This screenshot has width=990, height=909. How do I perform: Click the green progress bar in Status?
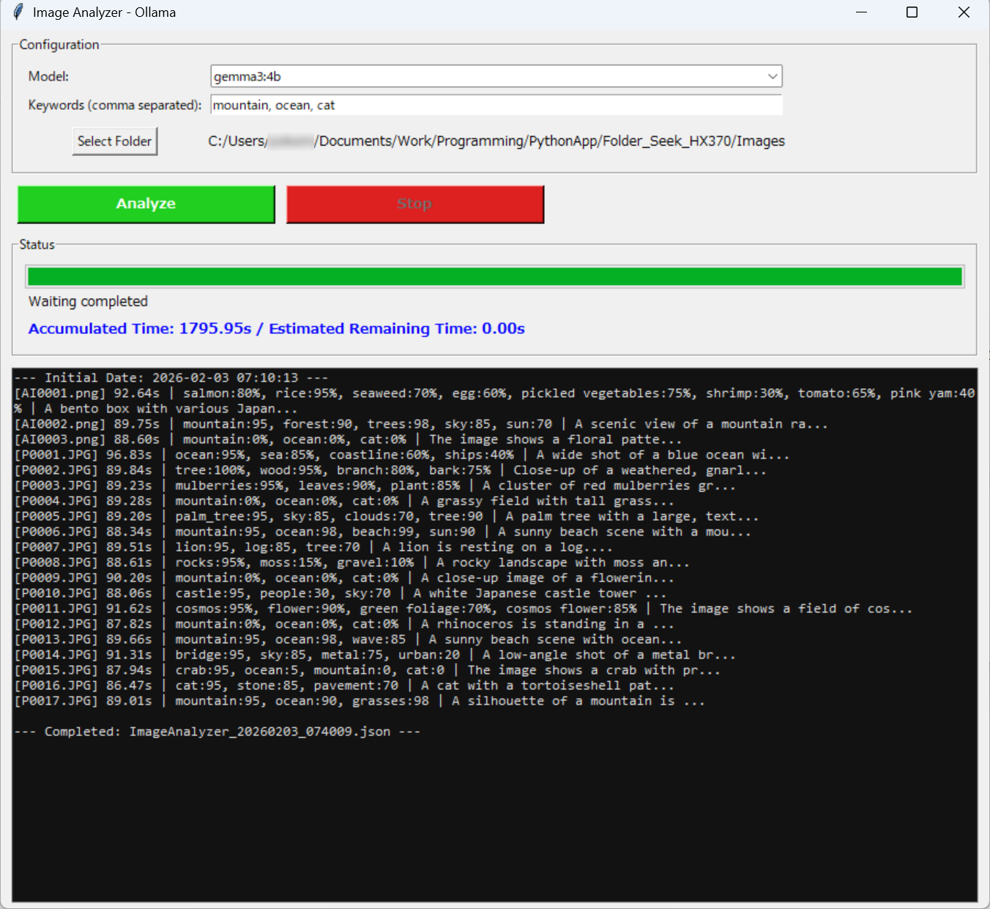point(495,276)
